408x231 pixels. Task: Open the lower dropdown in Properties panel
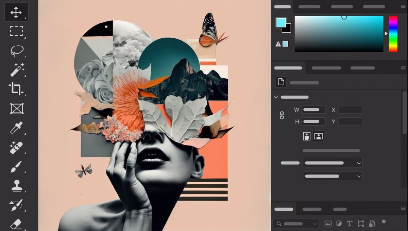tap(333, 176)
